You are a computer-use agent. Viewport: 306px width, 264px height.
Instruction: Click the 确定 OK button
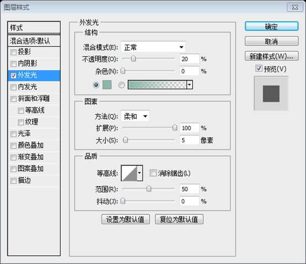[271, 26]
